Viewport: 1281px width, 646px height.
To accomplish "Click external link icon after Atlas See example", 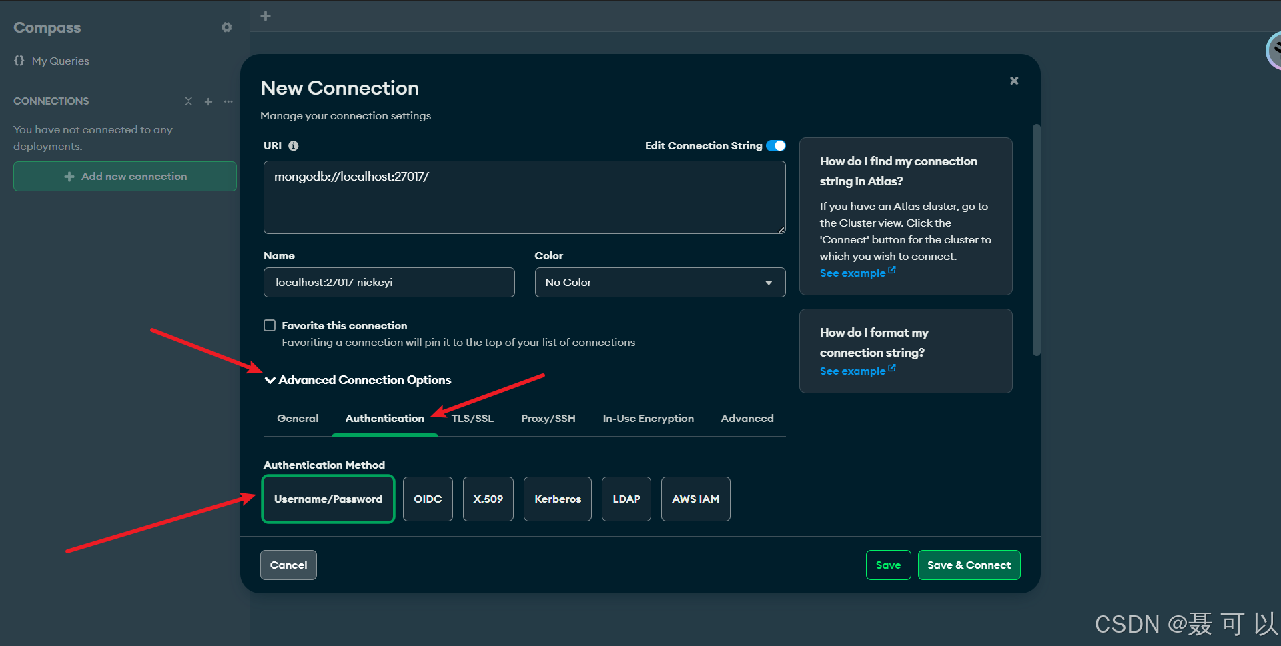I will pos(892,270).
